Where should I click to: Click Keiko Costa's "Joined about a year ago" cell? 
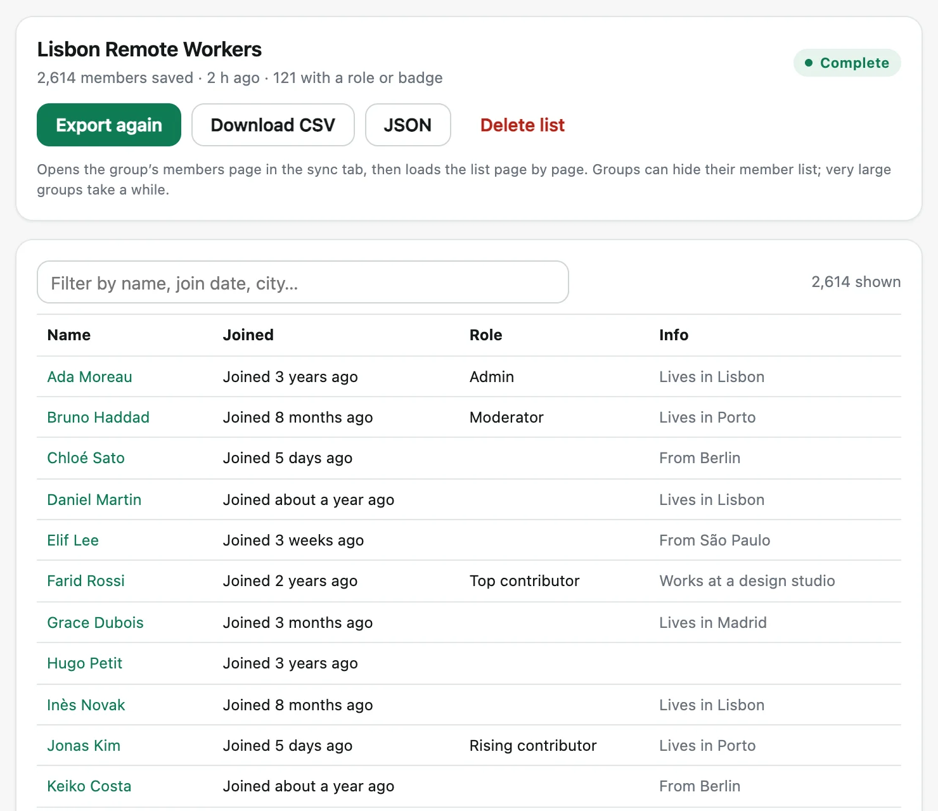309,786
